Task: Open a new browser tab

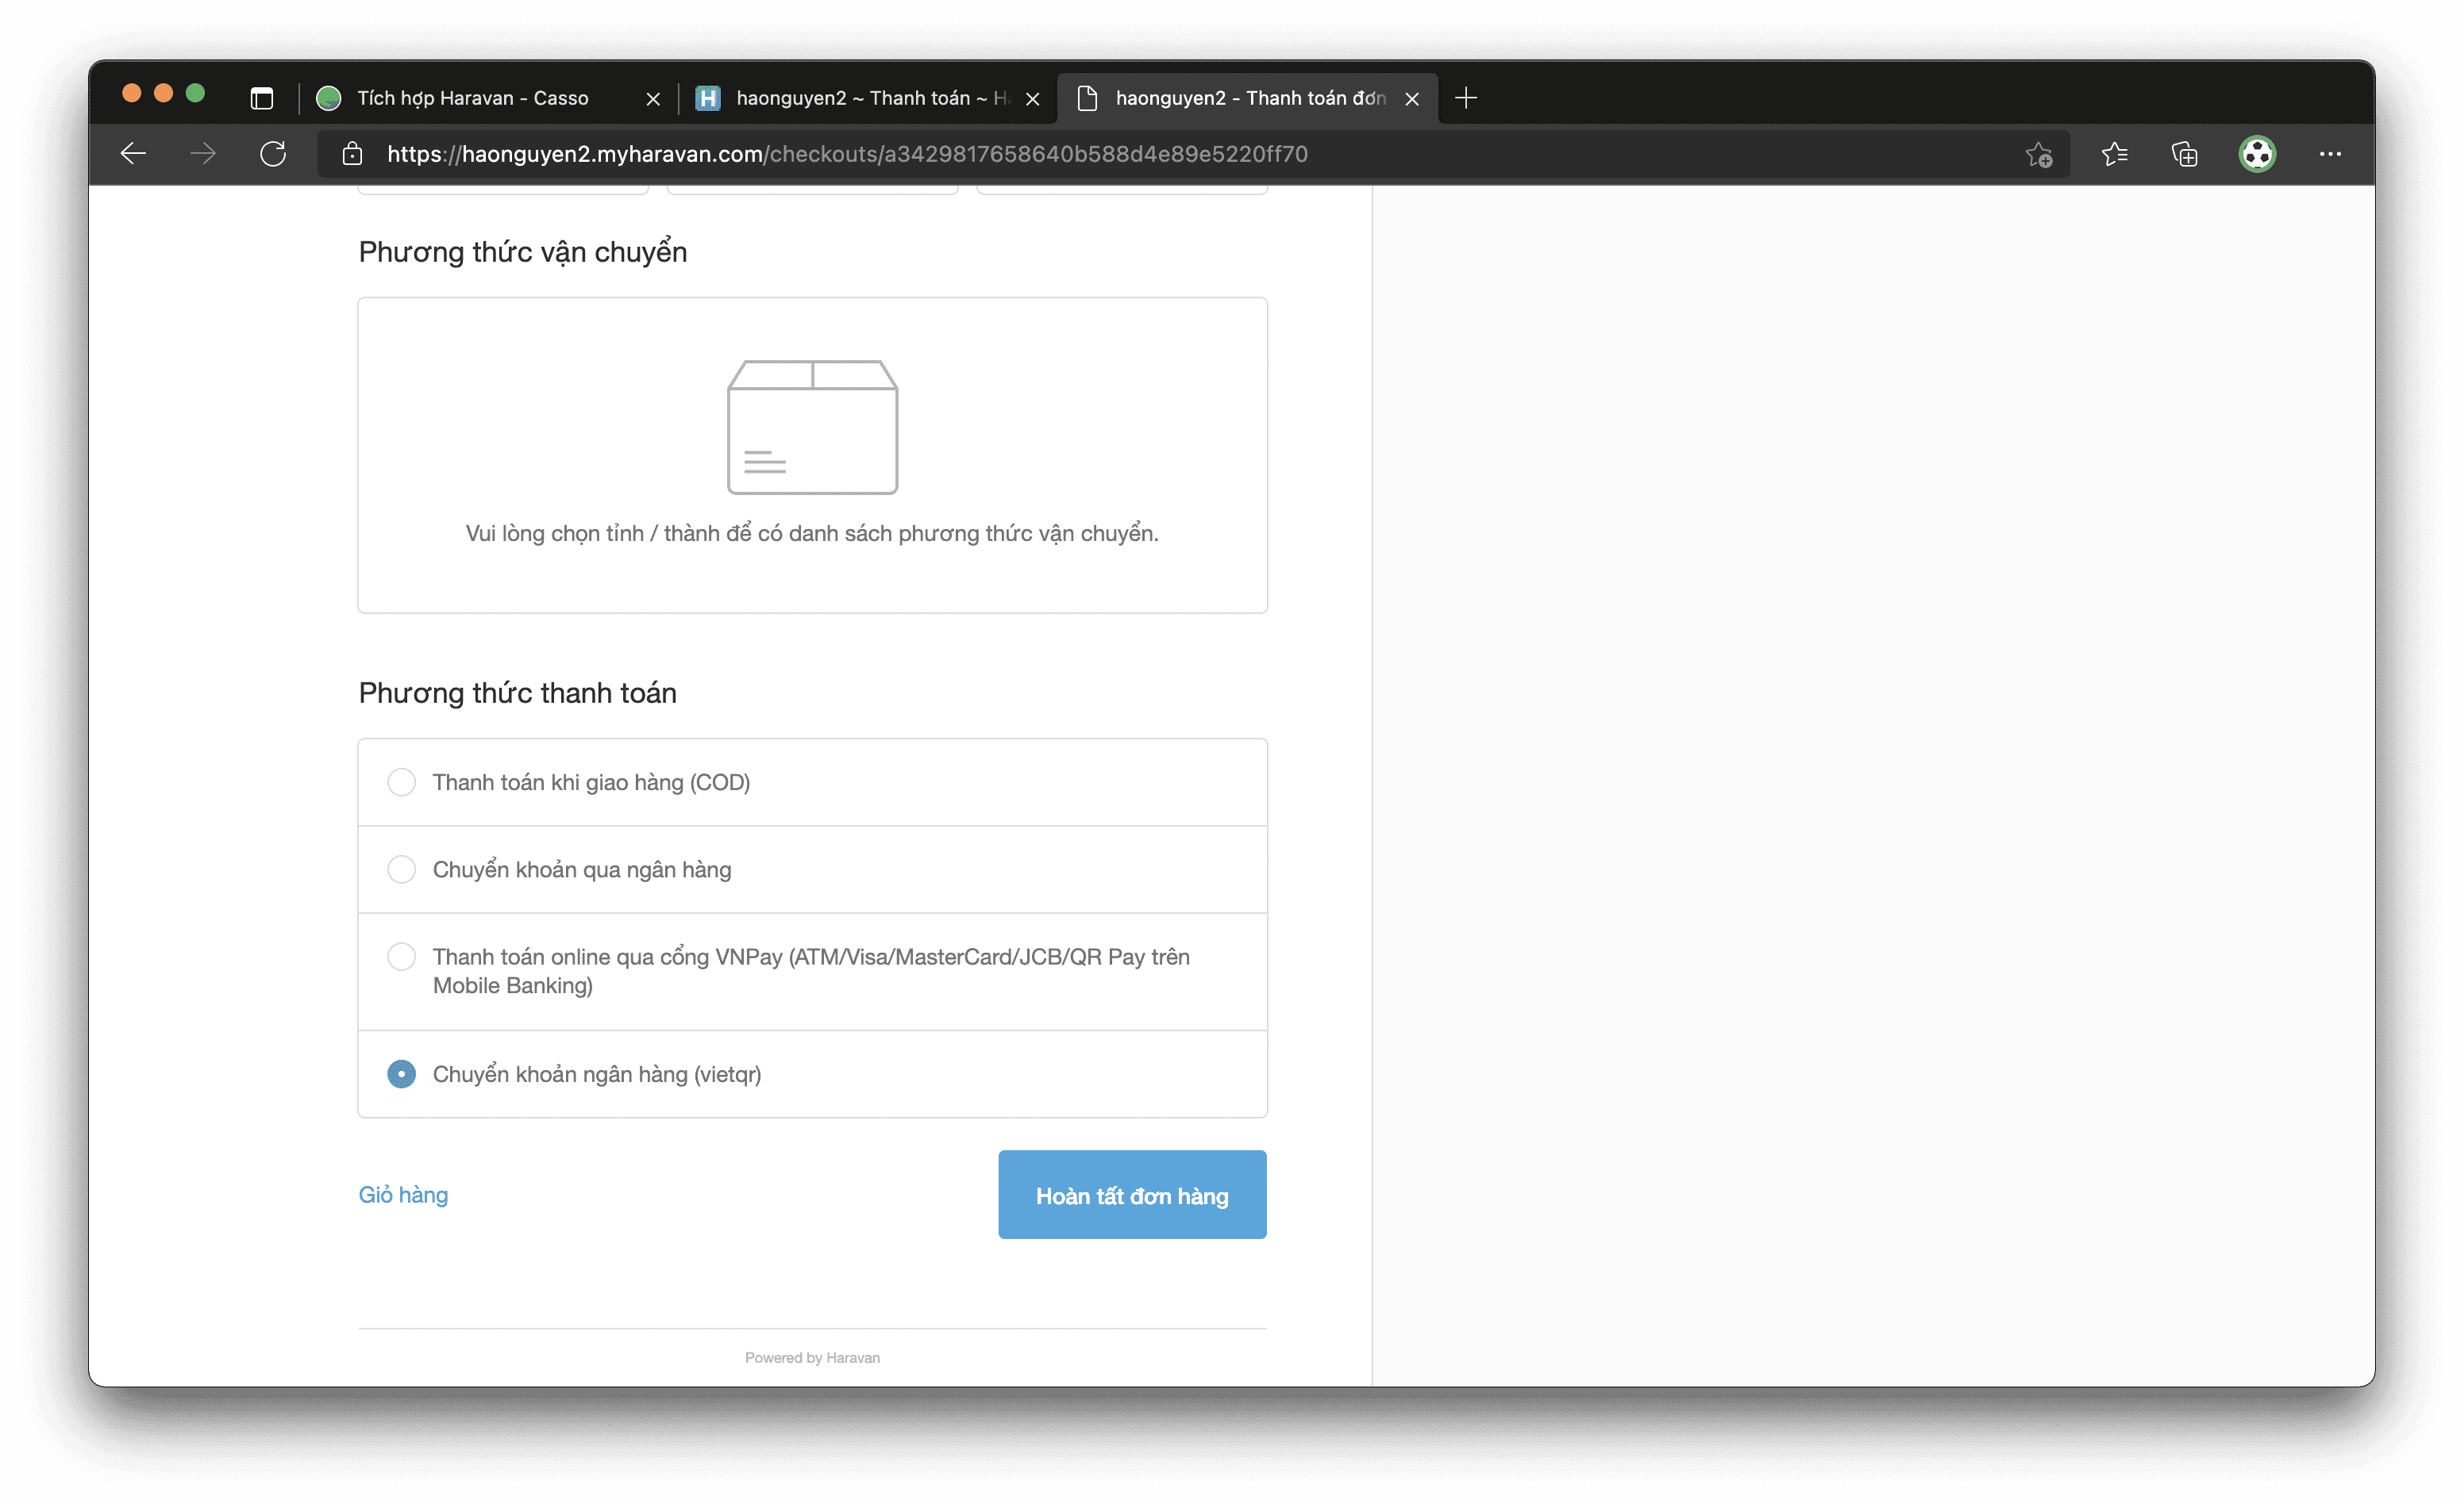Action: tap(1466, 98)
